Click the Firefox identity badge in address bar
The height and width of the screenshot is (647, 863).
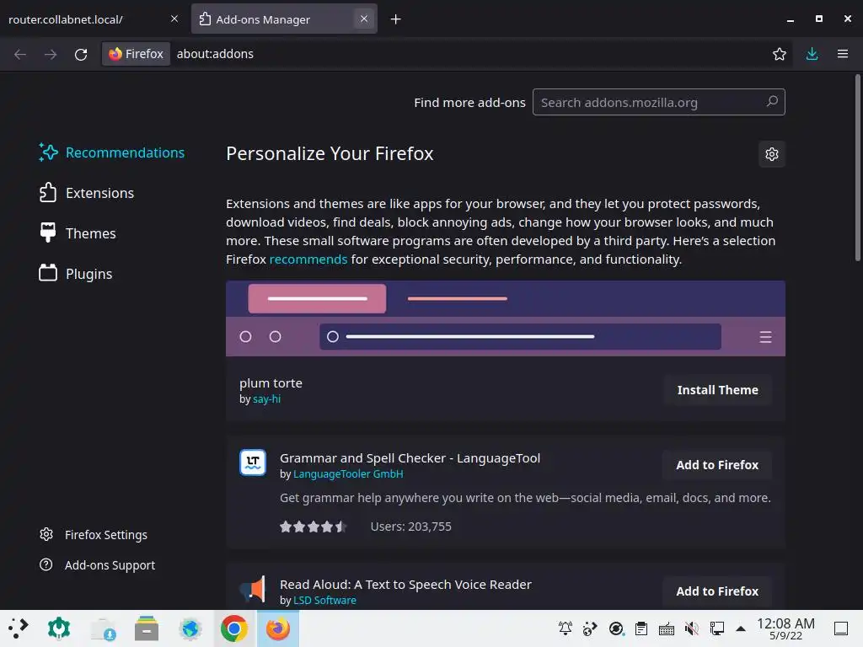136,54
